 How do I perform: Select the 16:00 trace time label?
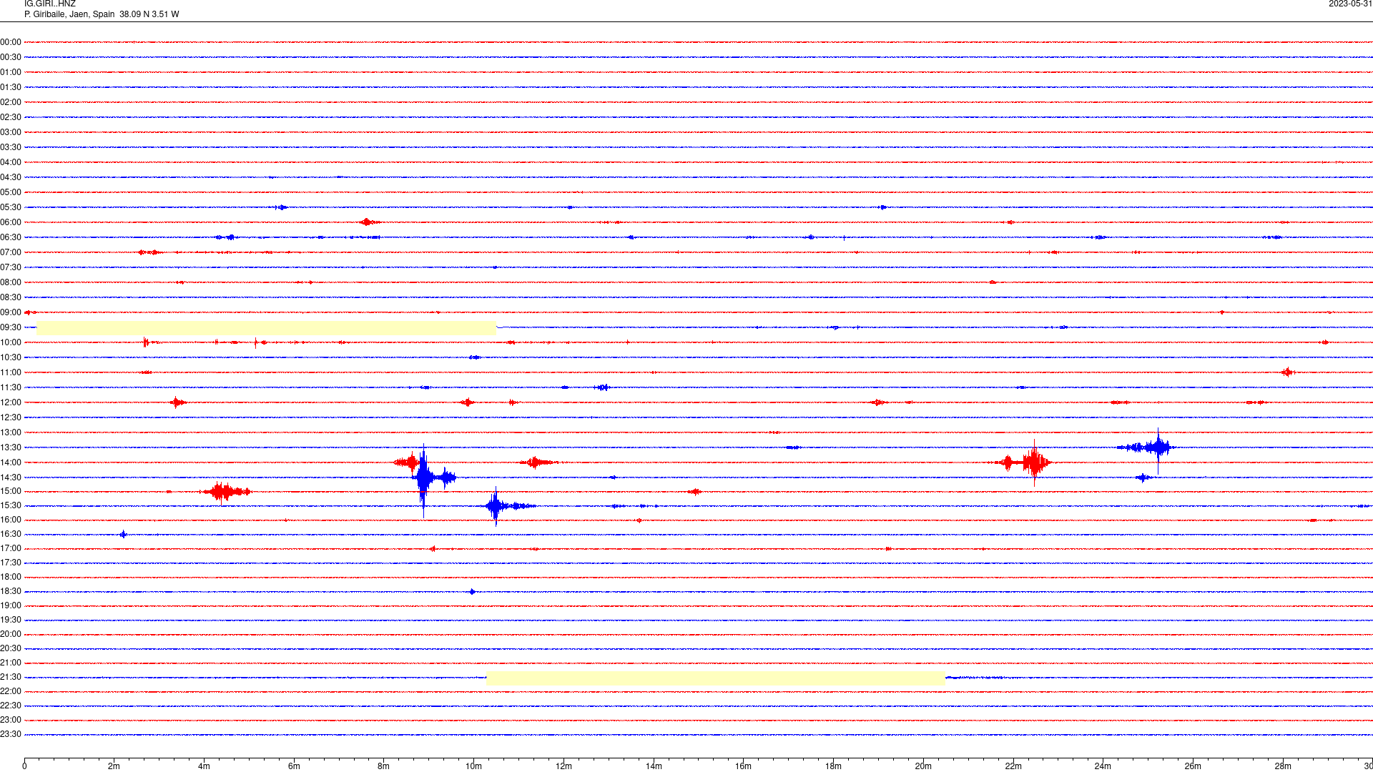[x=11, y=520]
